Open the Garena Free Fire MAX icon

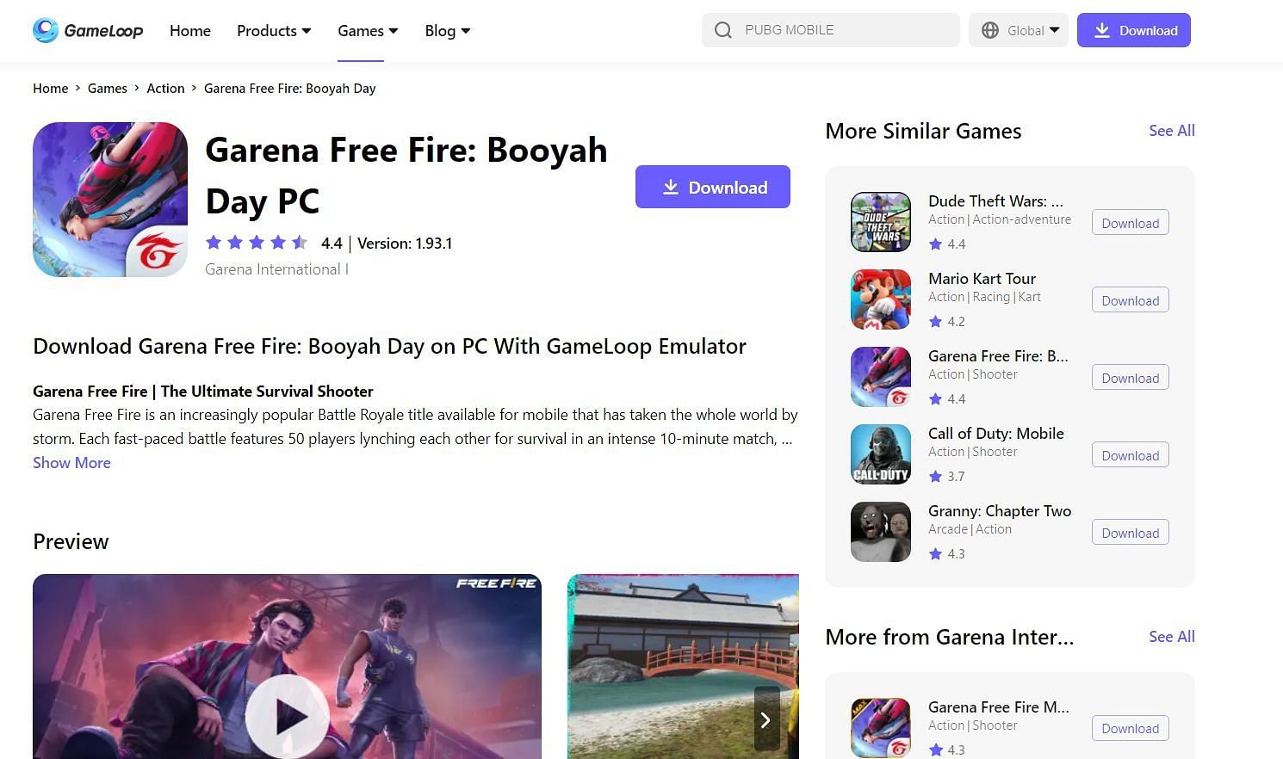click(x=881, y=728)
